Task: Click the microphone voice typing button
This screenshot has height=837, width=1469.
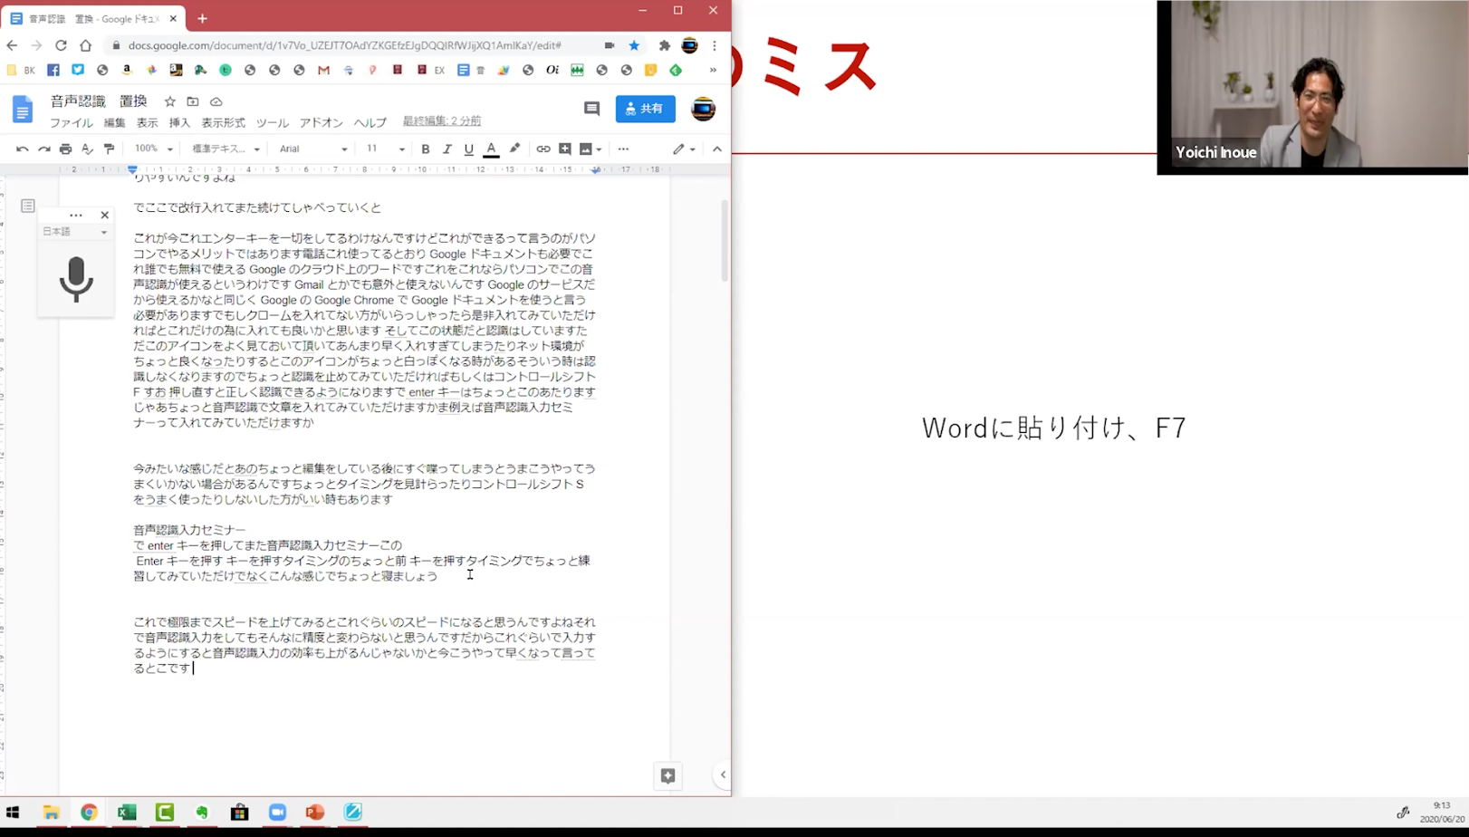Action: point(76,279)
